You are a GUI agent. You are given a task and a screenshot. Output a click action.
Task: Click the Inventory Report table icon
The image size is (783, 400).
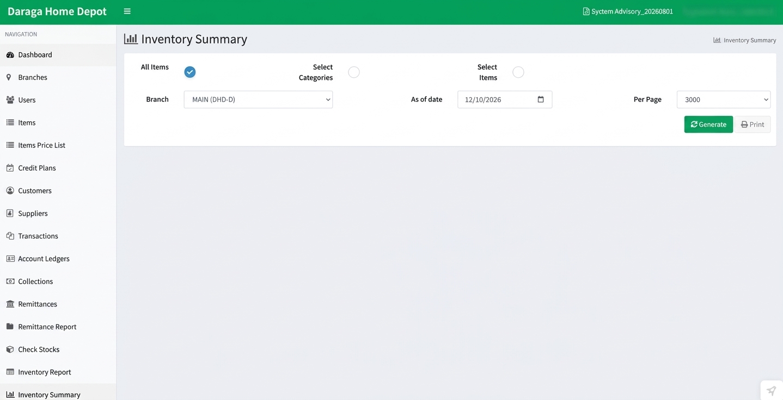10,372
